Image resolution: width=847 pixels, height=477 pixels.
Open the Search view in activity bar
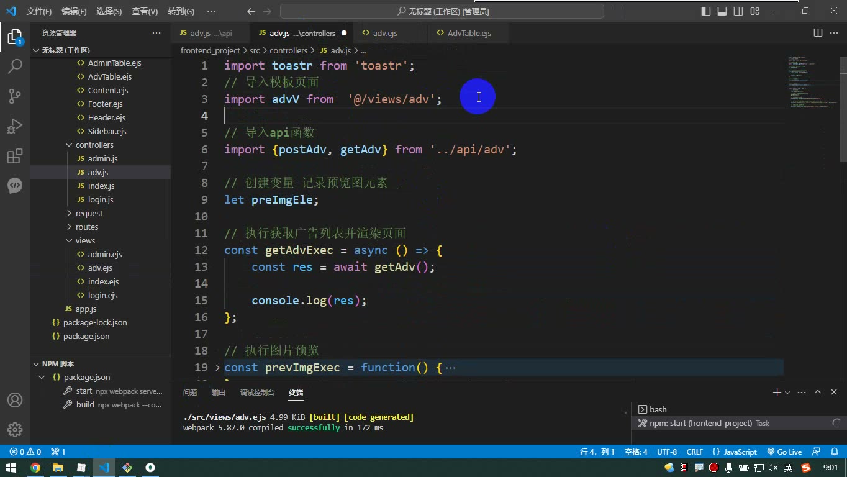point(15,66)
